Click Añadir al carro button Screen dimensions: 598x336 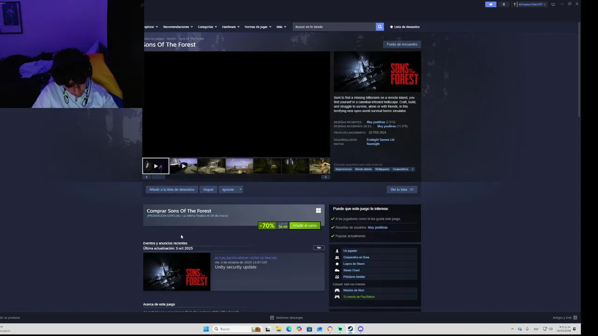pos(305,225)
